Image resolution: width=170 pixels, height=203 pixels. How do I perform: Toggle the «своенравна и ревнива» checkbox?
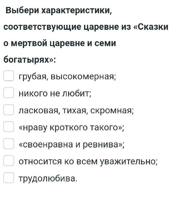click(9, 144)
